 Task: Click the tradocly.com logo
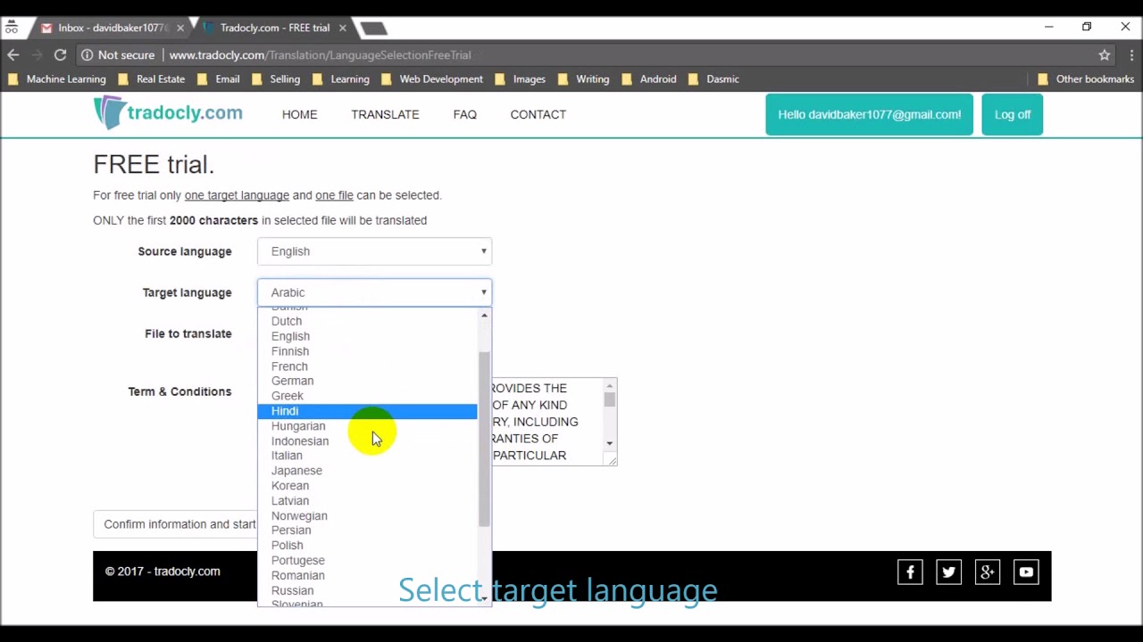click(x=168, y=113)
